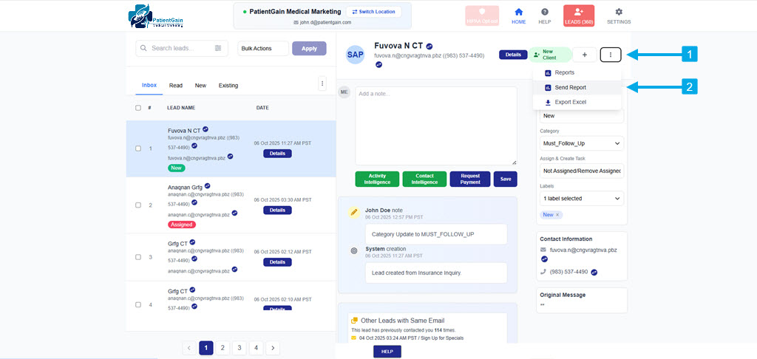Toggle the select-all leads checkbox in header
Screen dimensions: 757x359
pyautogui.click(x=138, y=108)
